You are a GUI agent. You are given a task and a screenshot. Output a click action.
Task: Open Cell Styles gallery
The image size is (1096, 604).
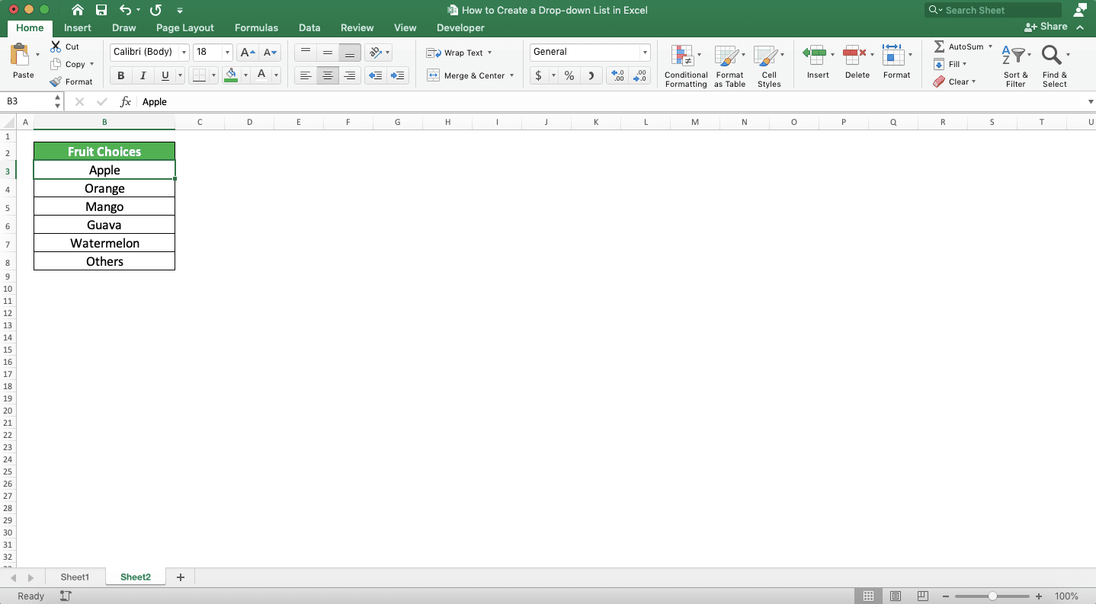click(769, 66)
